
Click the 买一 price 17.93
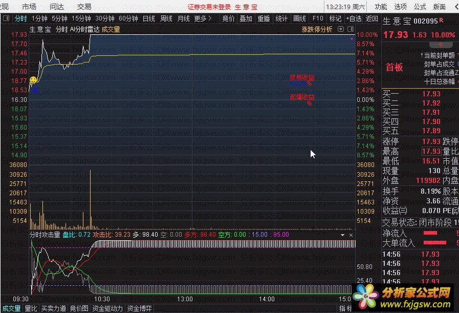tap(431, 94)
